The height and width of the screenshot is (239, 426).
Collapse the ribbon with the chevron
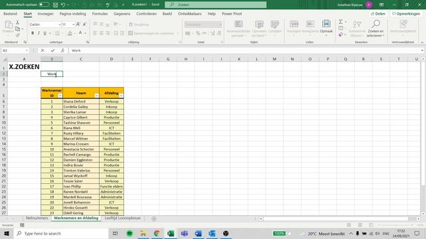(x=422, y=42)
